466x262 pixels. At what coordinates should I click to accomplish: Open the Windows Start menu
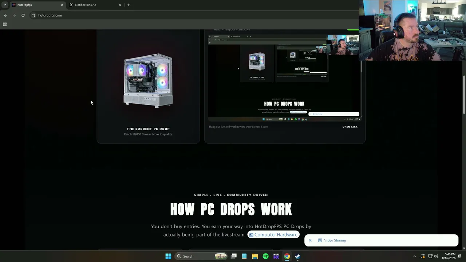[168, 256]
